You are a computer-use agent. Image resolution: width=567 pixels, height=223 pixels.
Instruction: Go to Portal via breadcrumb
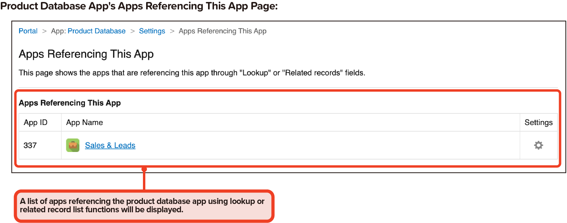point(28,31)
